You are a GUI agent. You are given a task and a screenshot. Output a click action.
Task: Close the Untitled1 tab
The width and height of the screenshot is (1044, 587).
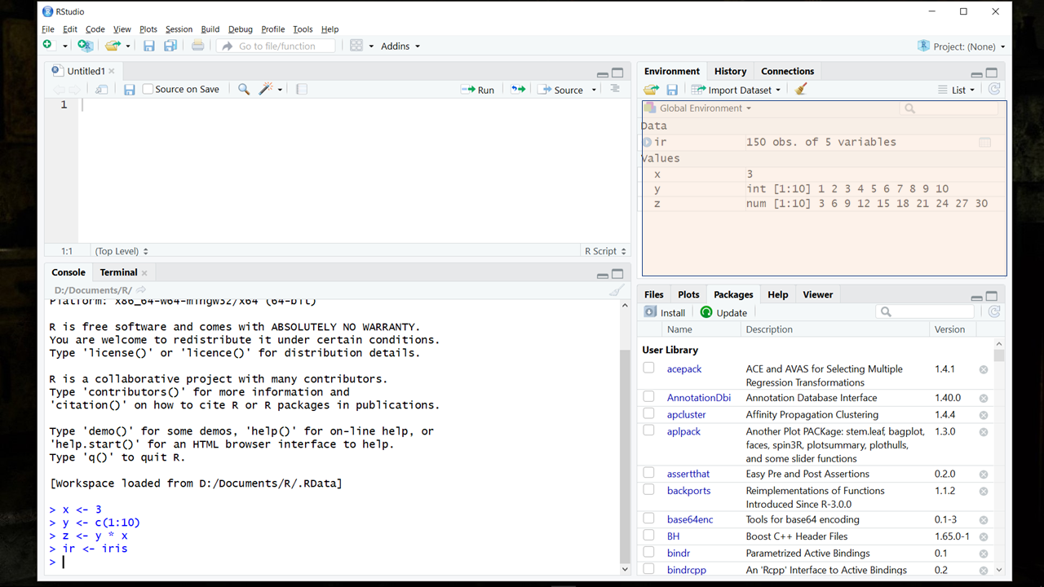coord(112,71)
